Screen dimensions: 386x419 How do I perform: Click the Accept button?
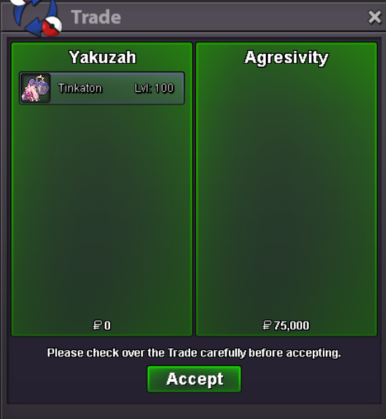[x=194, y=379]
